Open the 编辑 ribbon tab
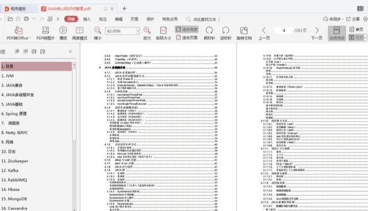This screenshot has height=211, width=368. point(118,19)
